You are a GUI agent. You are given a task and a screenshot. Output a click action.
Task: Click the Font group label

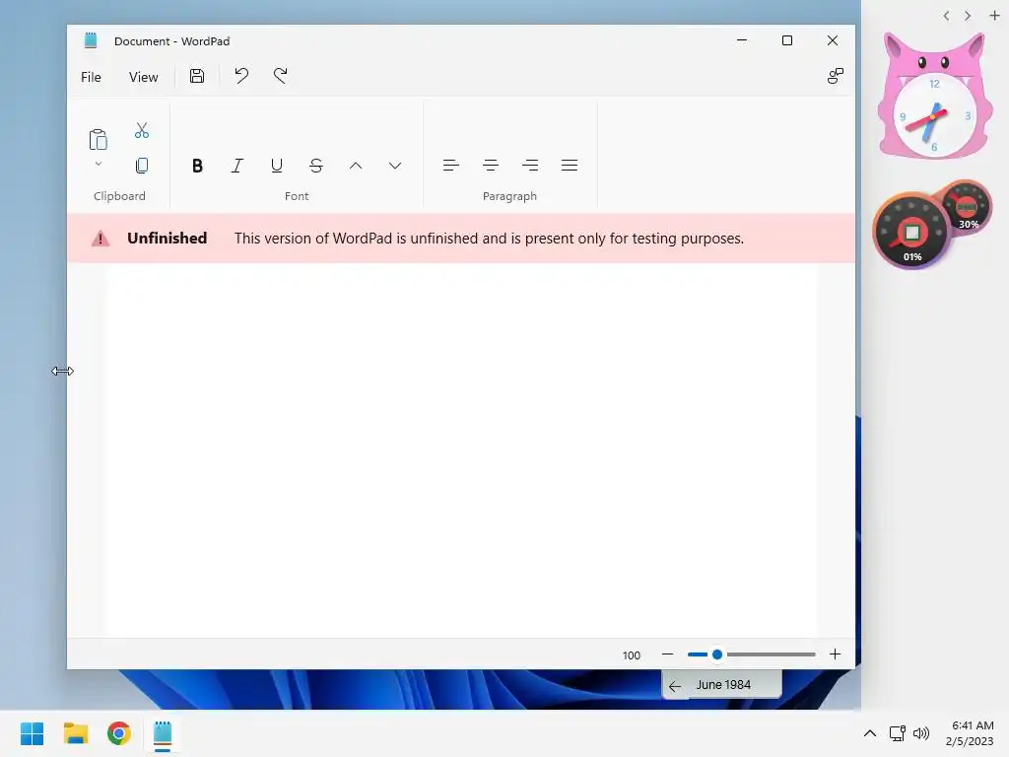(x=297, y=196)
